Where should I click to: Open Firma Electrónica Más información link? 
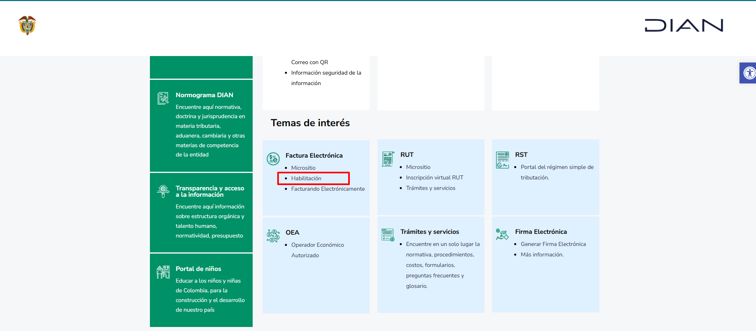point(542,255)
